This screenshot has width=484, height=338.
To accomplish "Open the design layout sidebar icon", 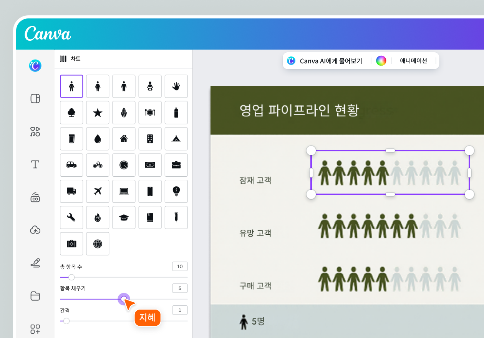I will point(35,99).
